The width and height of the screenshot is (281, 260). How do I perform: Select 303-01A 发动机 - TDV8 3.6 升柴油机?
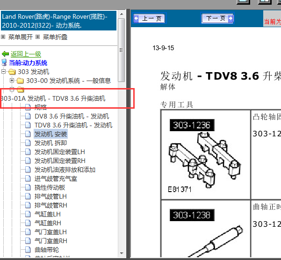(x=53, y=98)
